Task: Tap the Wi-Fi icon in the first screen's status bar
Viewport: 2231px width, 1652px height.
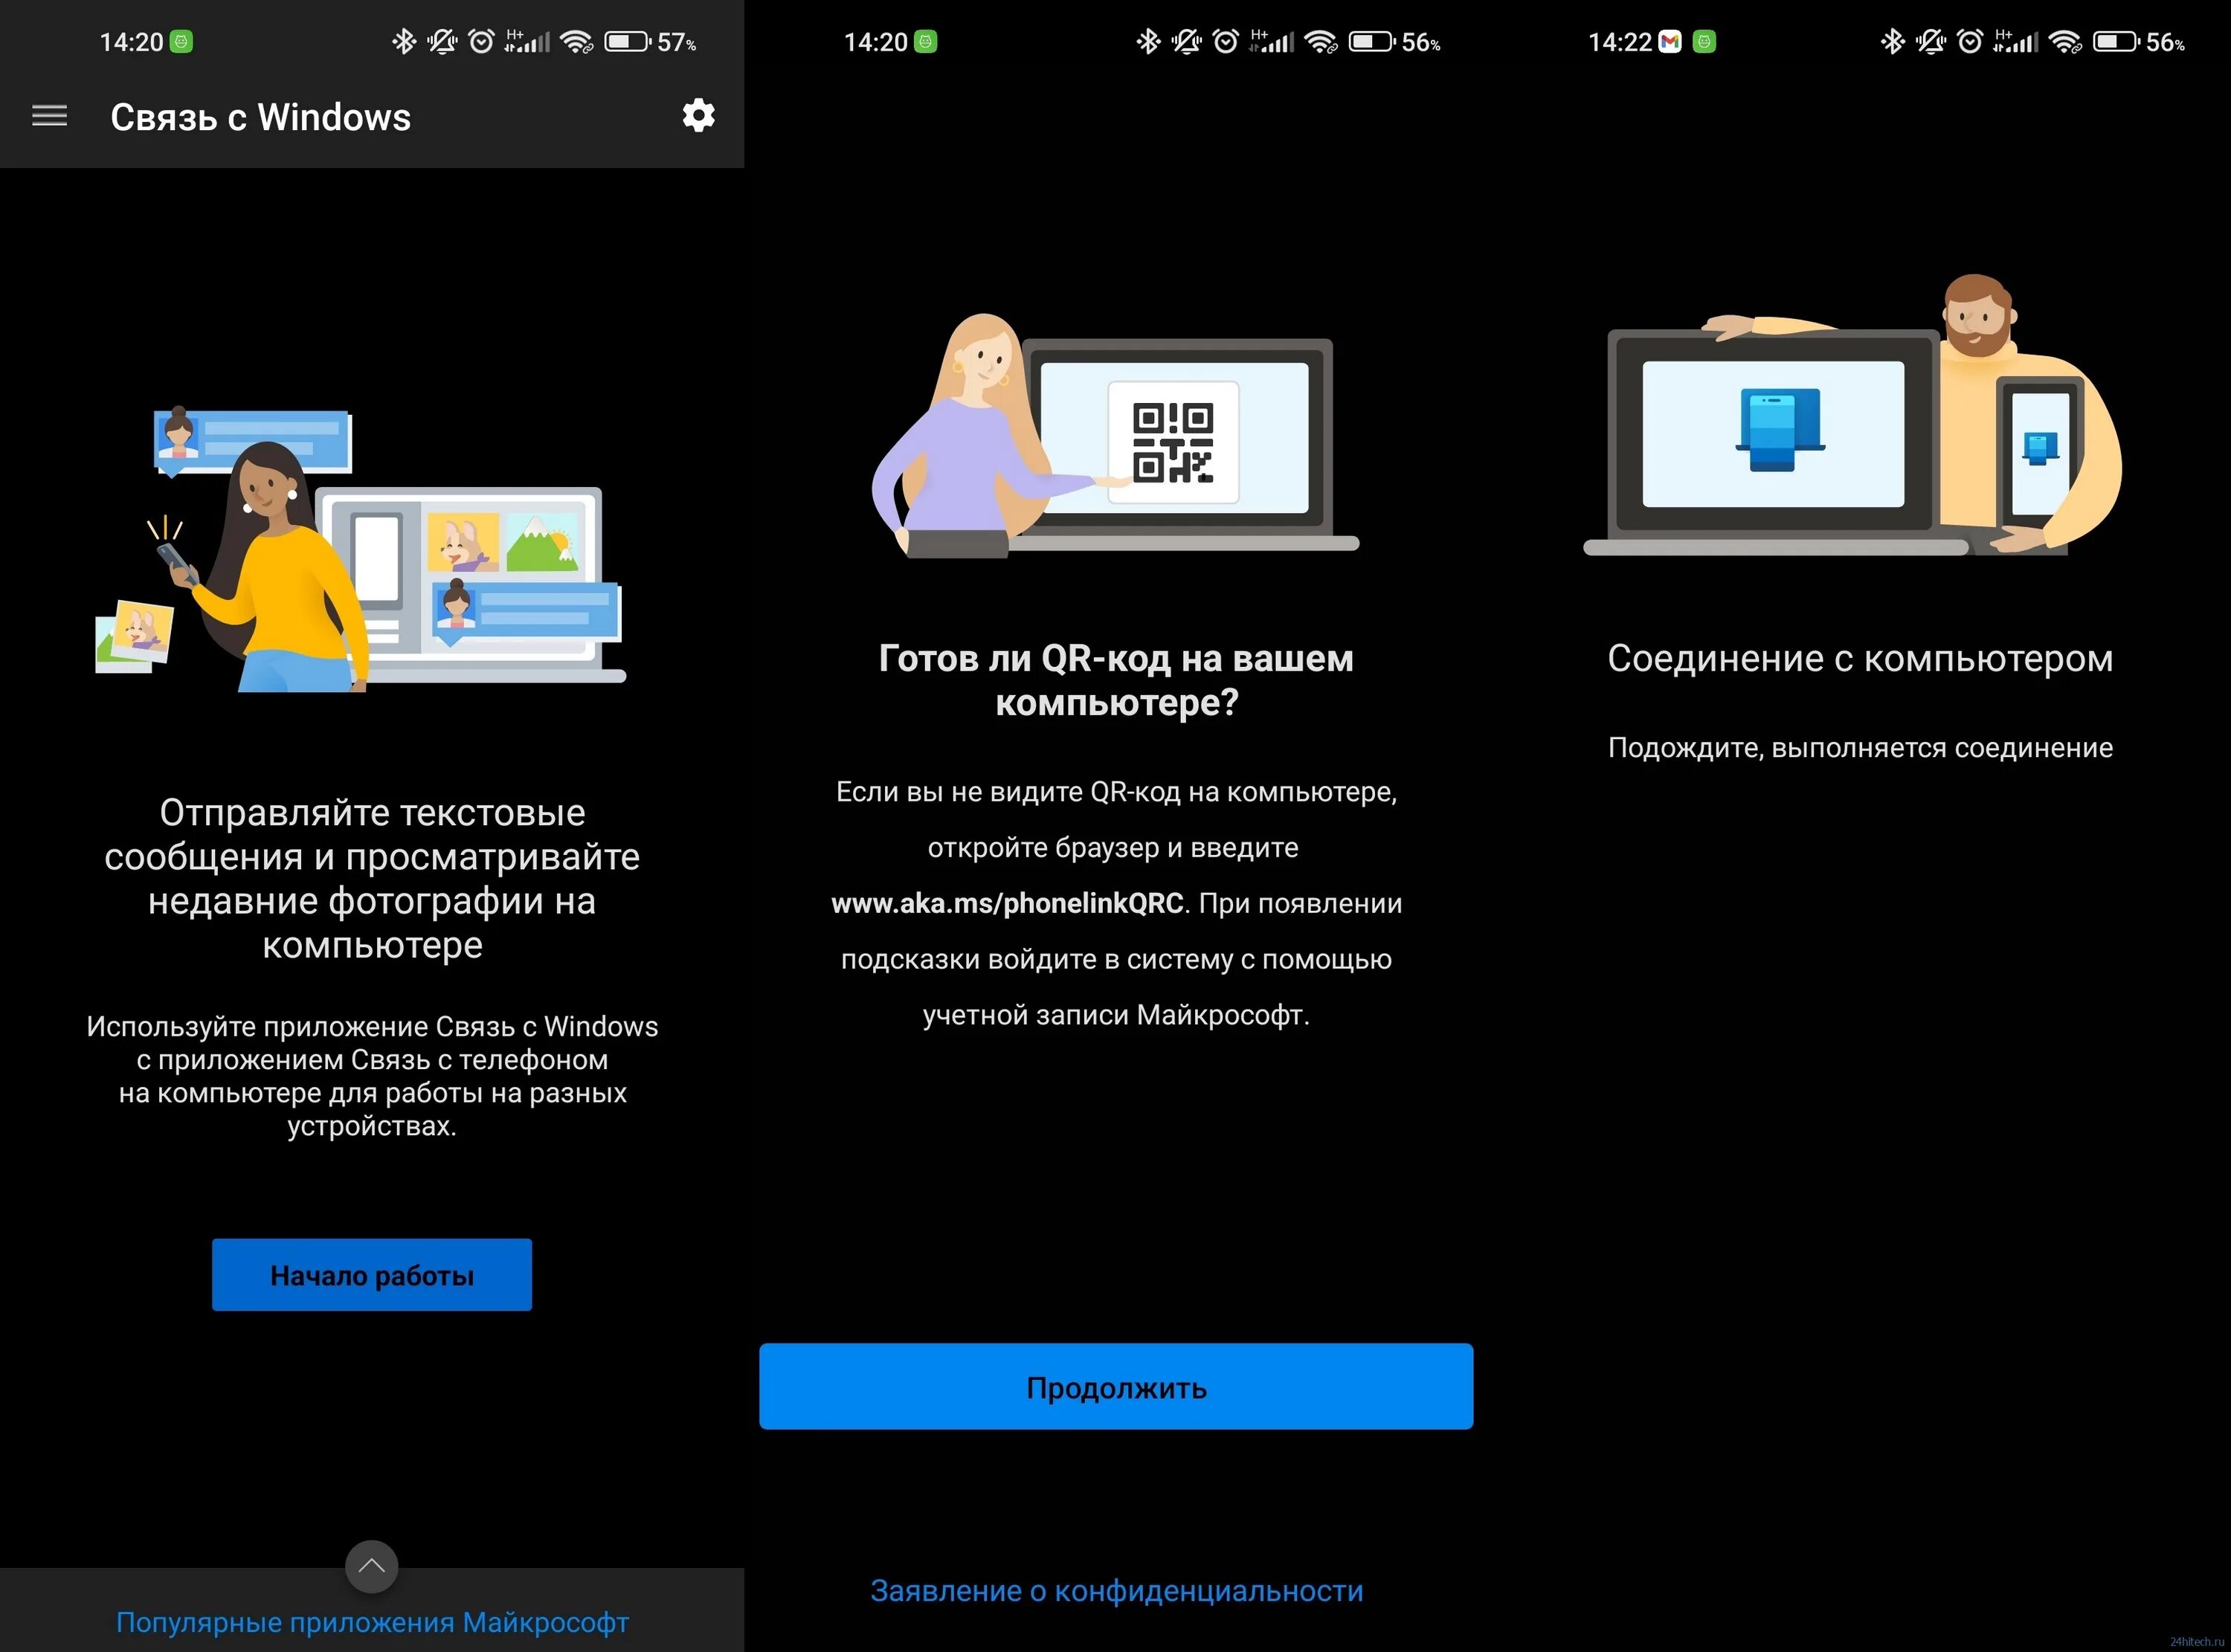Action: (x=577, y=42)
